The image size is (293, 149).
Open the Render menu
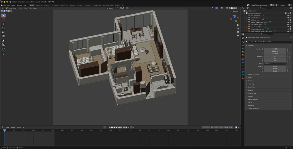[13, 5]
